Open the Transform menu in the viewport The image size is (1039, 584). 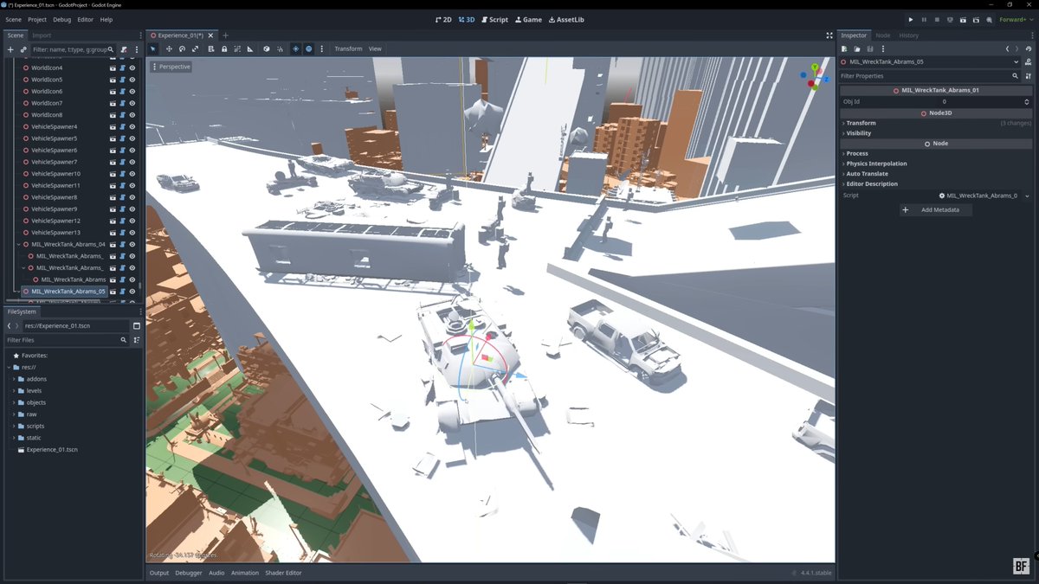349,48
